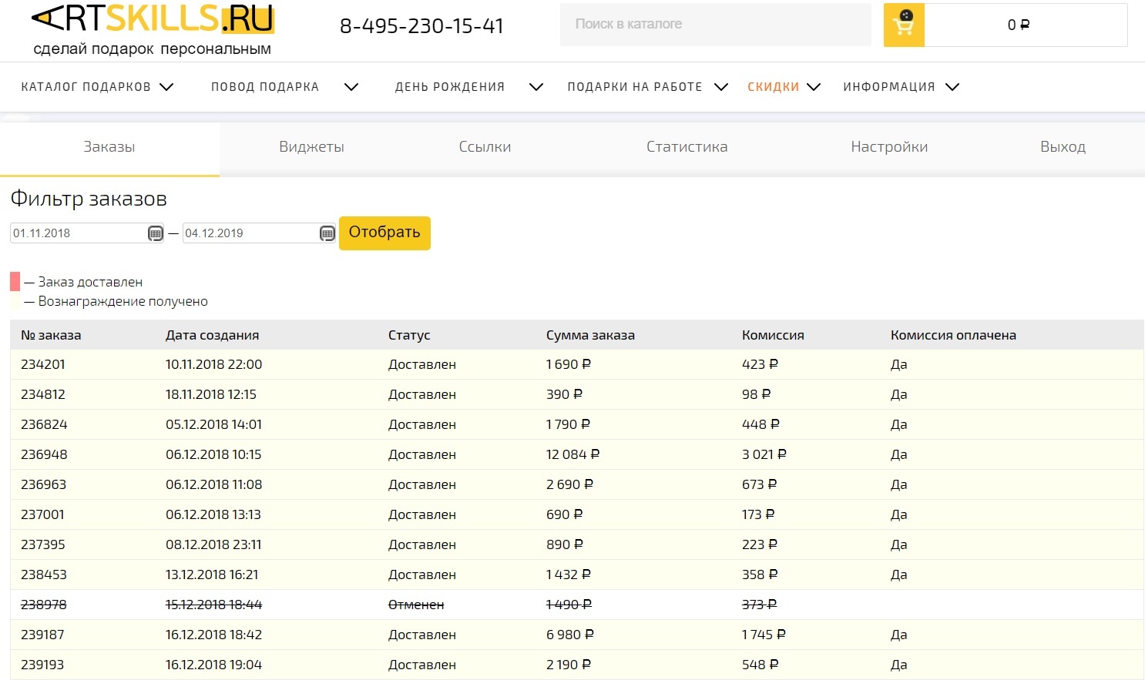The width and height of the screenshot is (1145, 680).
Task: Click the Дата создания column header
Action: [213, 335]
